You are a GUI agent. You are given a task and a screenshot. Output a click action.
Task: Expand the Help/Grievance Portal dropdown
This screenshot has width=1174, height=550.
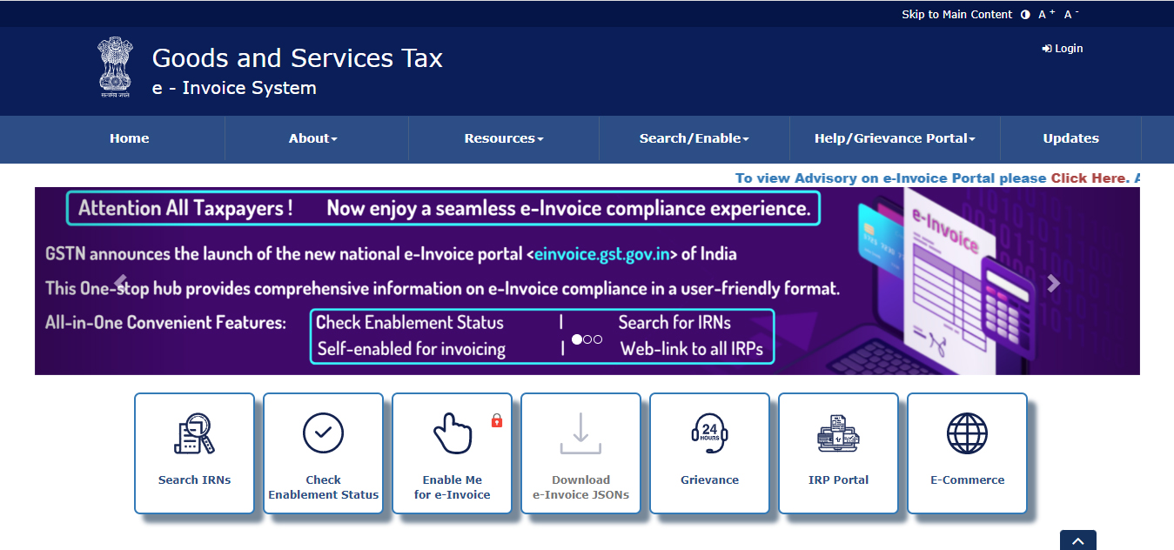pyautogui.click(x=895, y=137)
